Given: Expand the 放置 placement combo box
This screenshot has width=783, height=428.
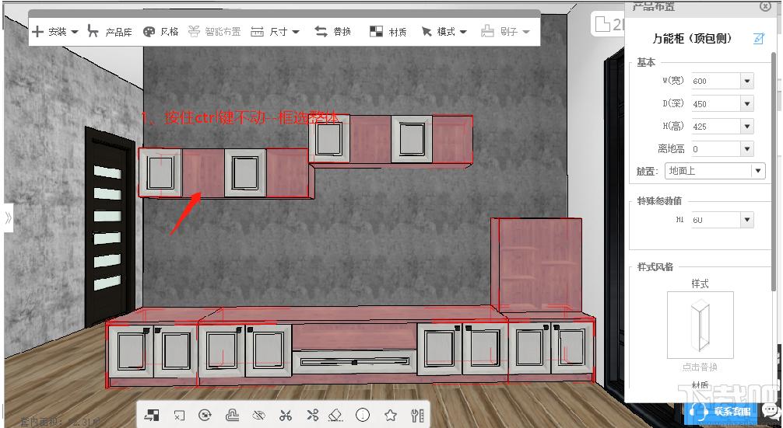Looking at the screenshot, I should pos(715,171).
